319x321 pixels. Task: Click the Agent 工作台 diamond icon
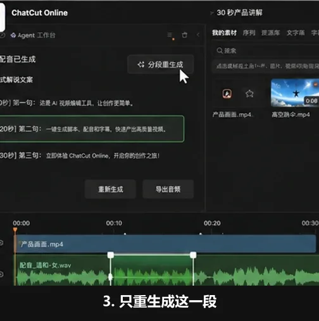coord(13,35)
